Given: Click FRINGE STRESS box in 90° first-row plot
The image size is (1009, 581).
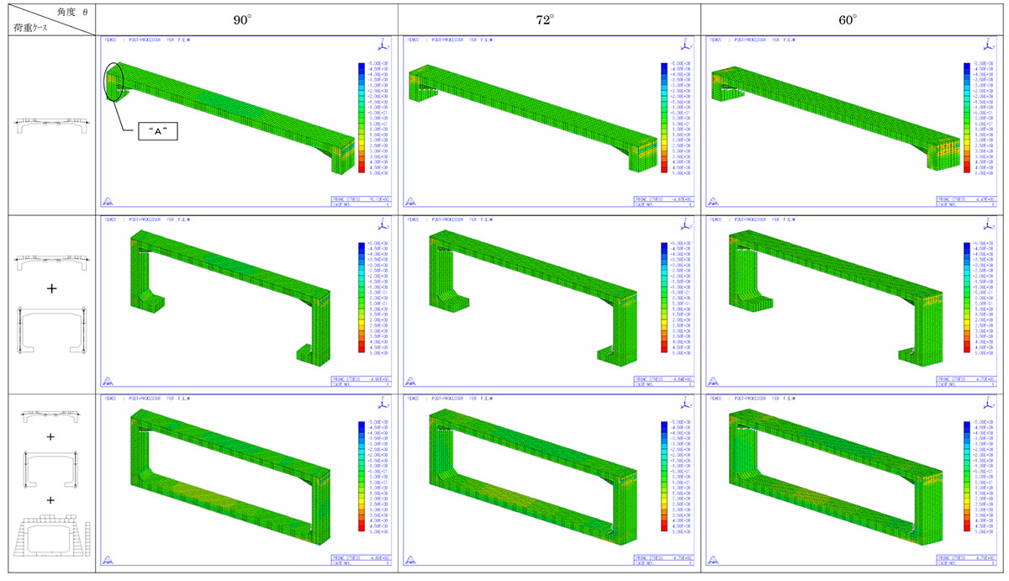Looking at the screenshot, I should (362, 202).
